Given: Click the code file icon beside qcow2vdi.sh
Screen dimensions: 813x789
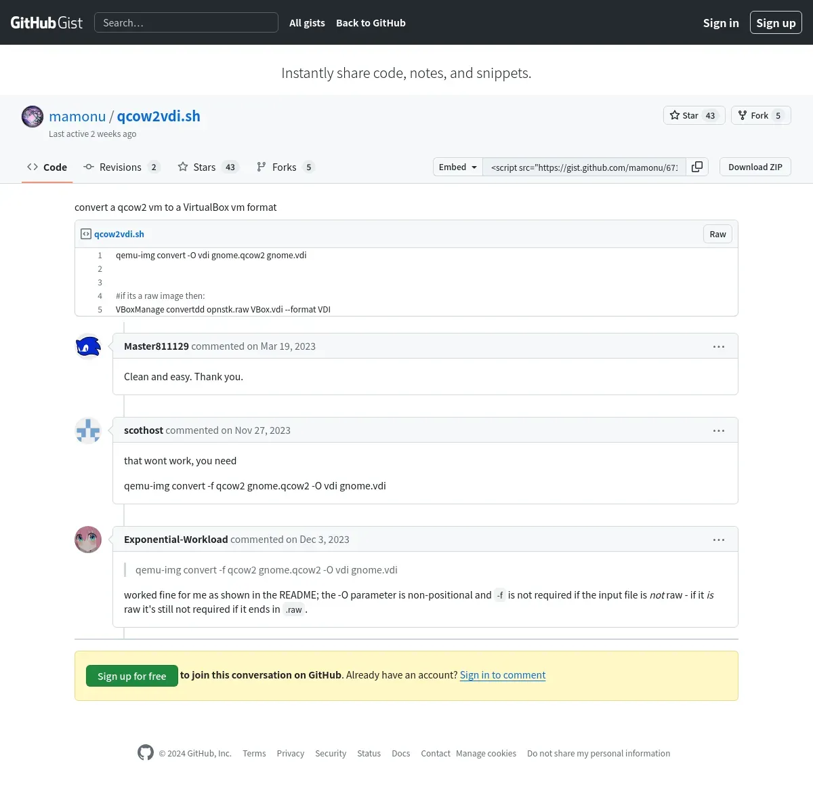Looking at the screenshot, I should [x=86, y=234].
